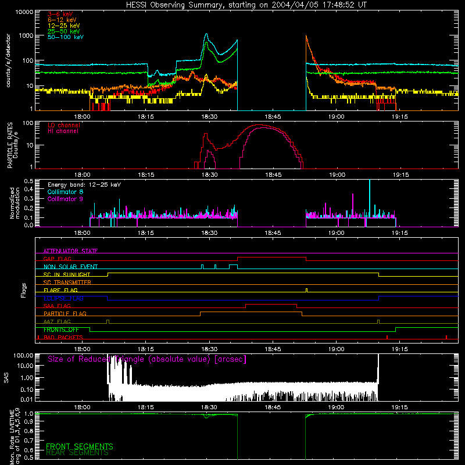
Task: Click the Size of Reduced Triangle caption
Action: [147, 359]
